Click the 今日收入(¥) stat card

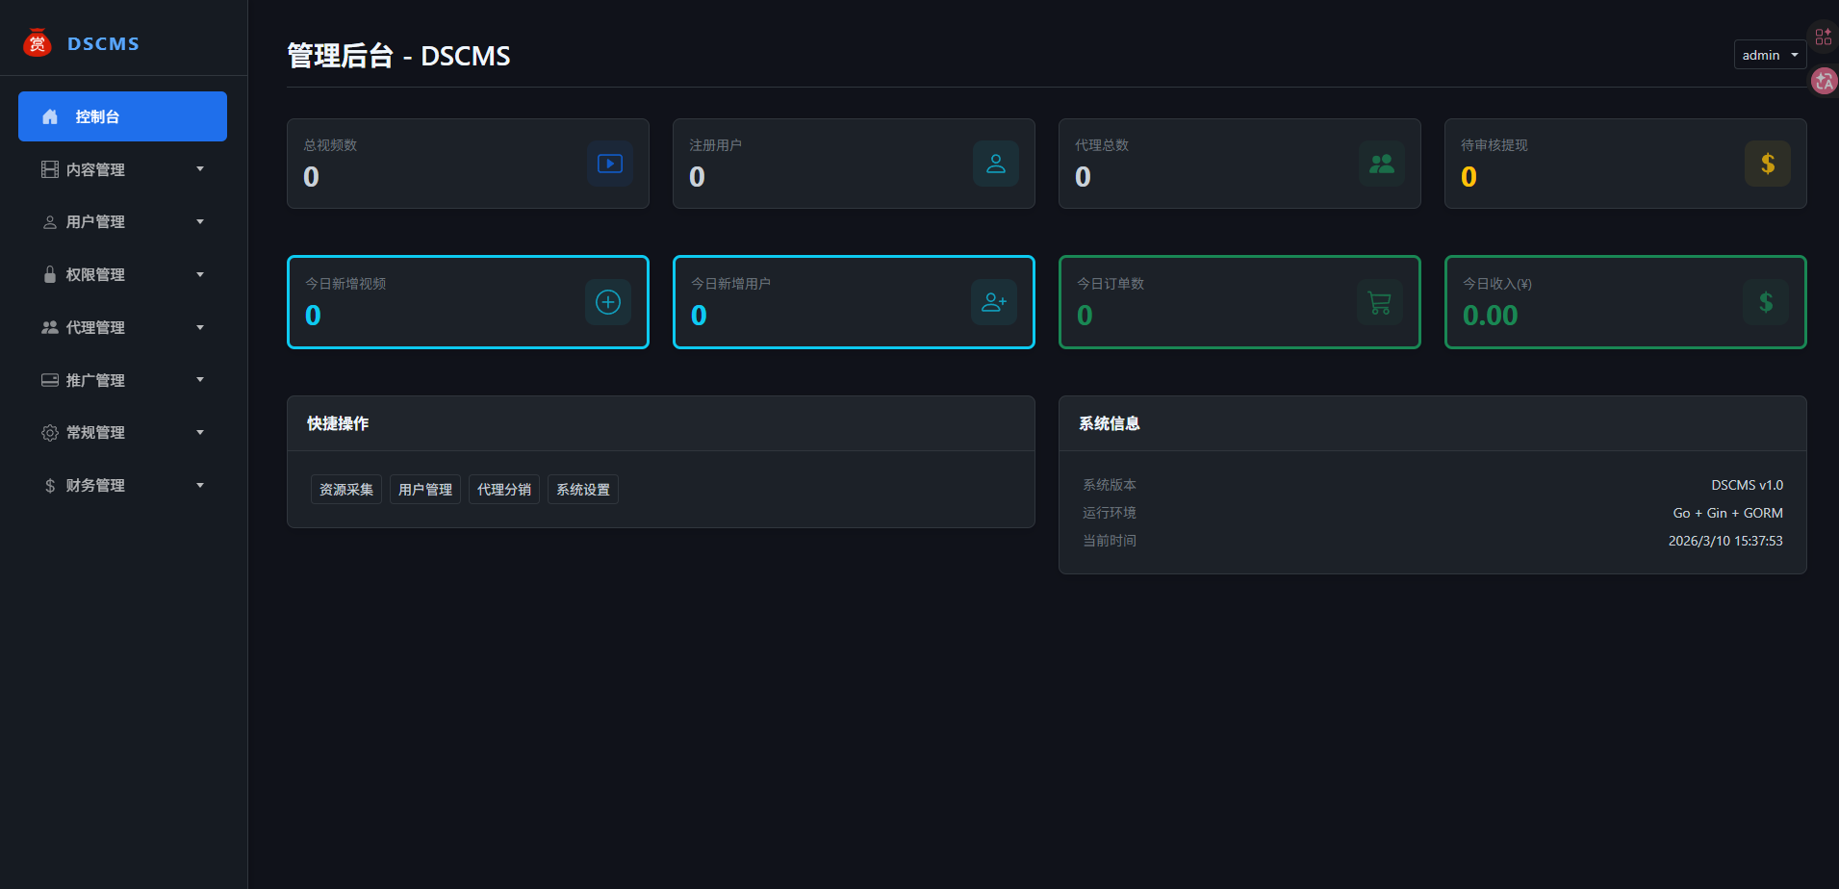(x=1624, y=302)
